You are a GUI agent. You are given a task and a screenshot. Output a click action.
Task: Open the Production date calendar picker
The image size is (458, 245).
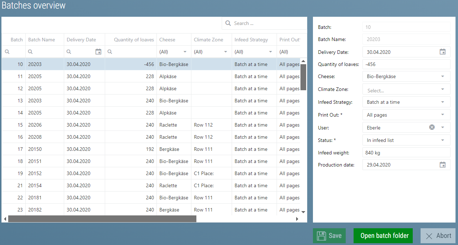pyautogui.click(x=443, y=164)
